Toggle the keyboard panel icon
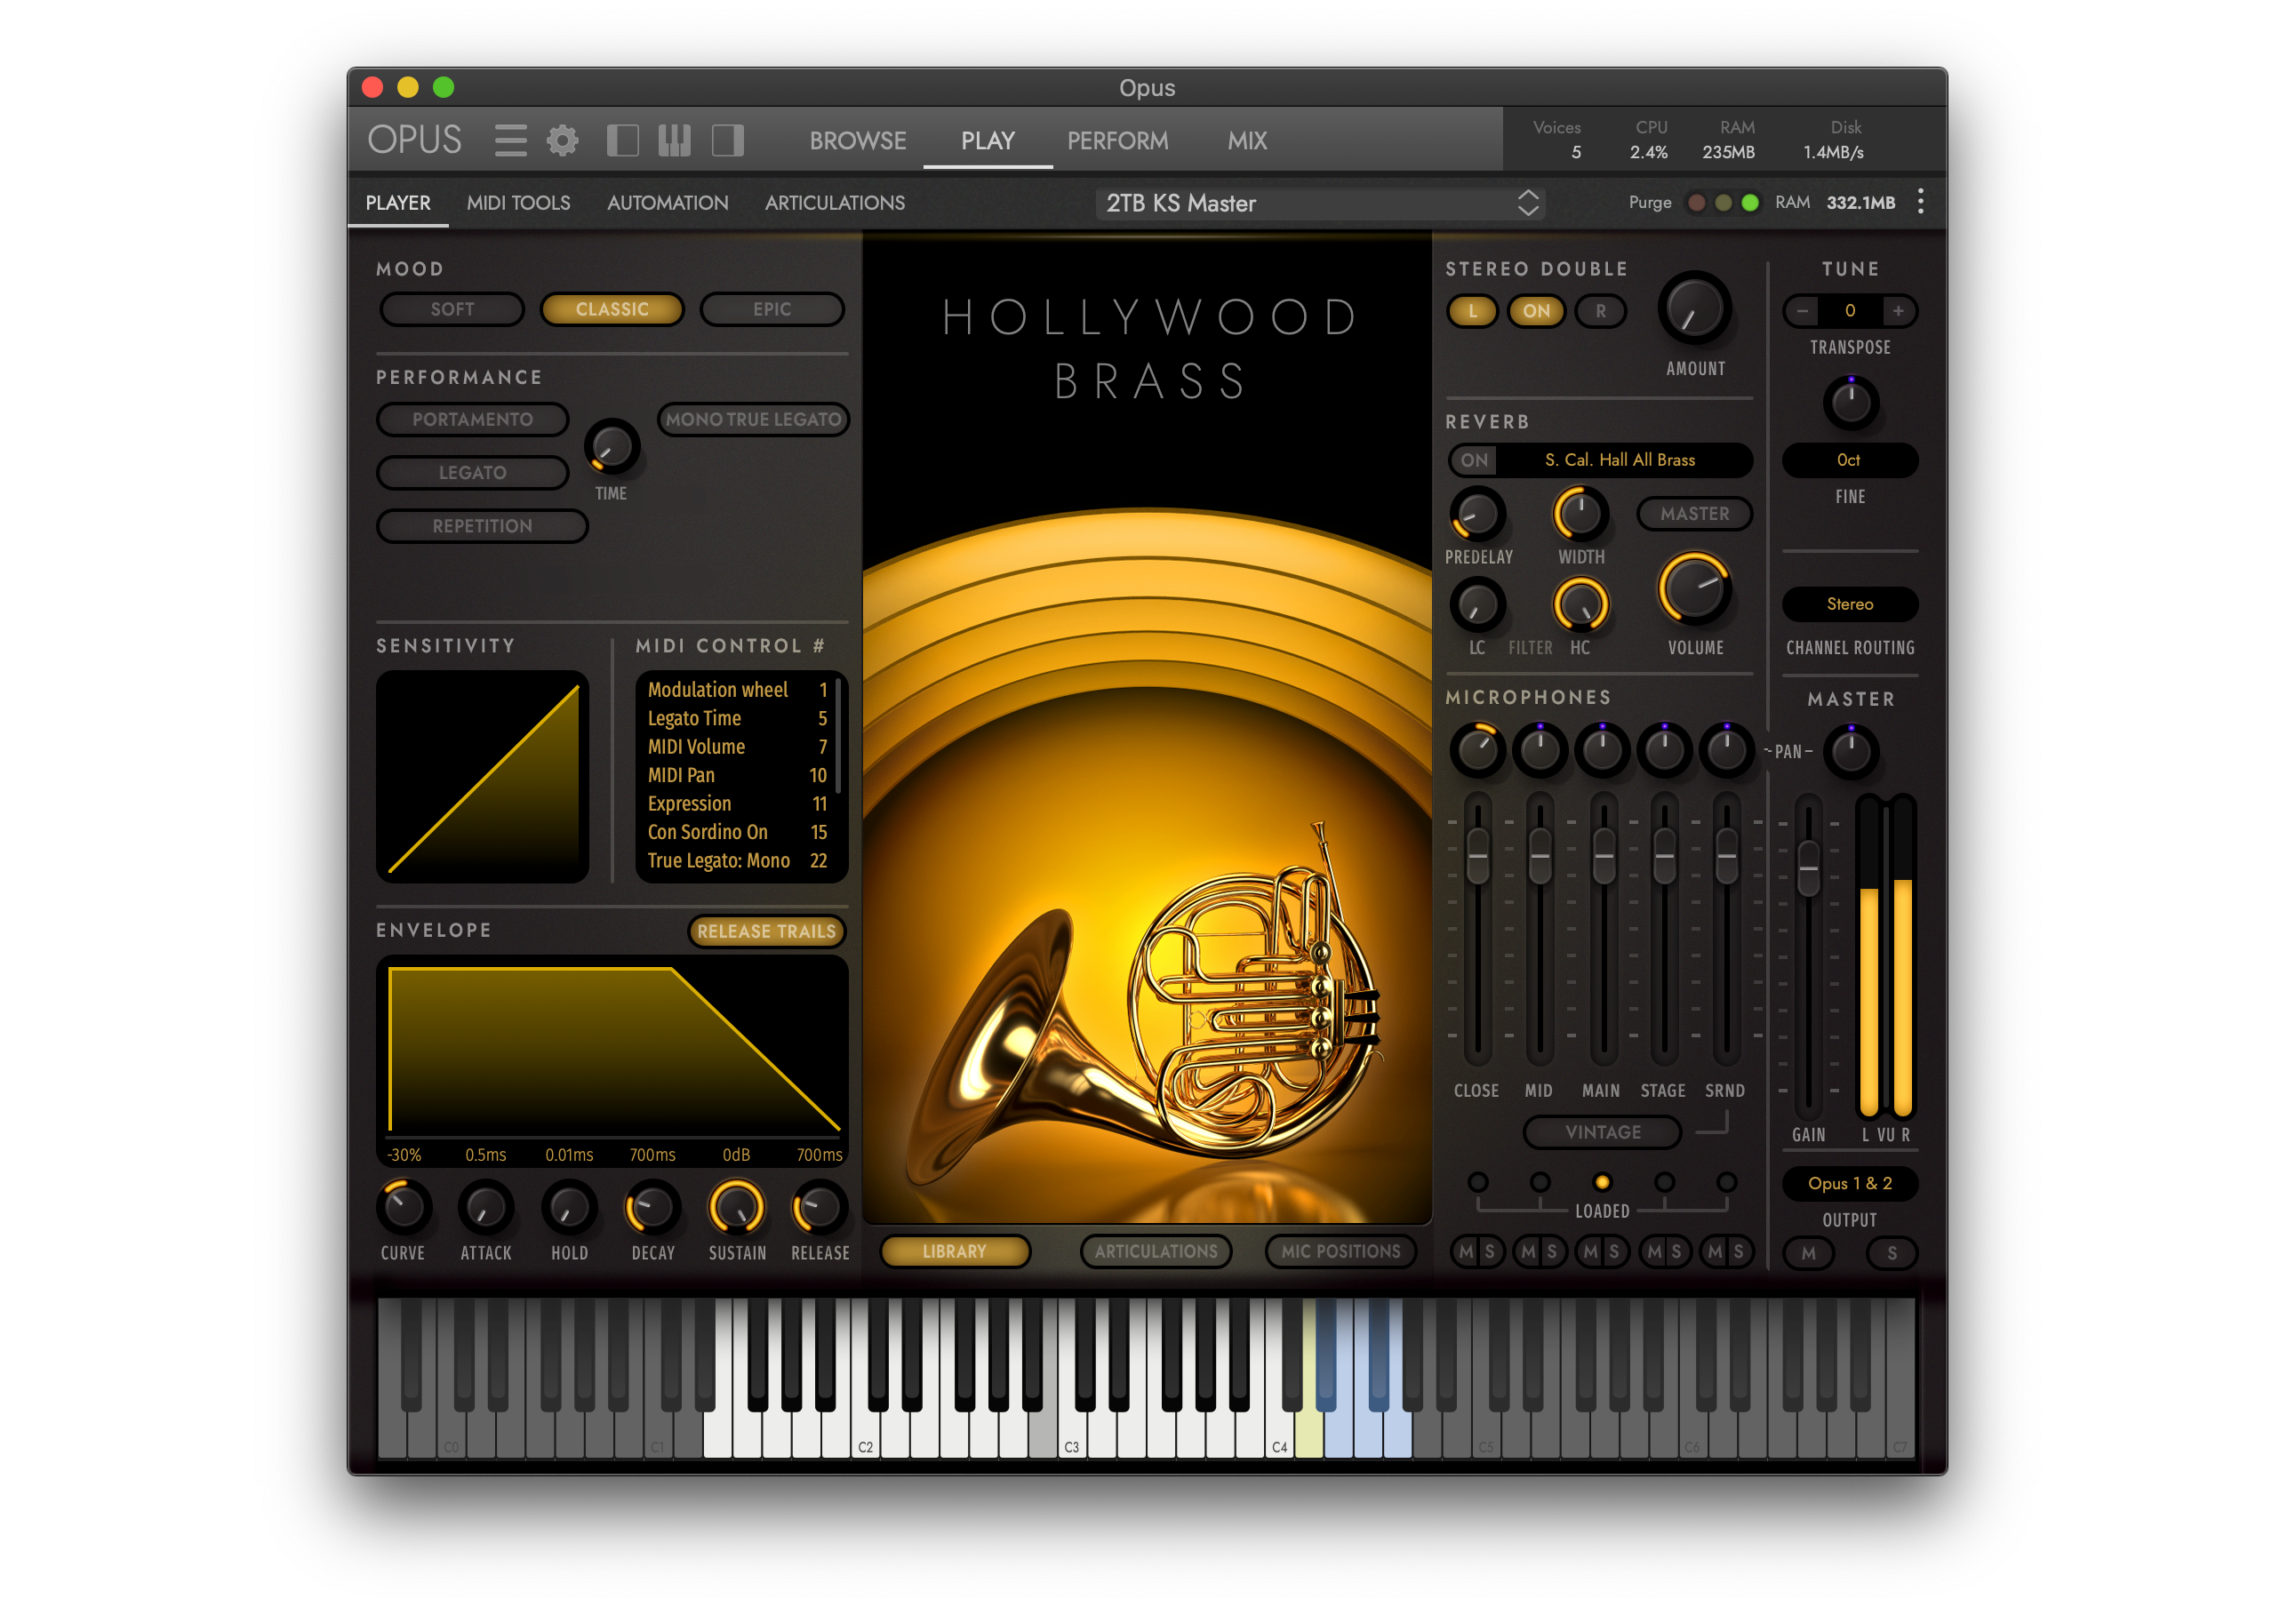The height and width of the screenshot is (1607, 2296). [674, 140]
